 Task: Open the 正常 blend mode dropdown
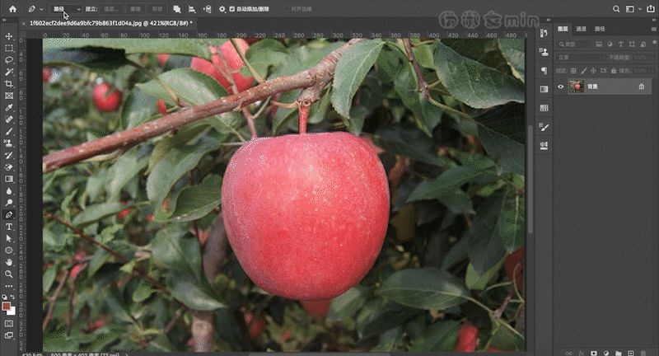click(581, 58)
